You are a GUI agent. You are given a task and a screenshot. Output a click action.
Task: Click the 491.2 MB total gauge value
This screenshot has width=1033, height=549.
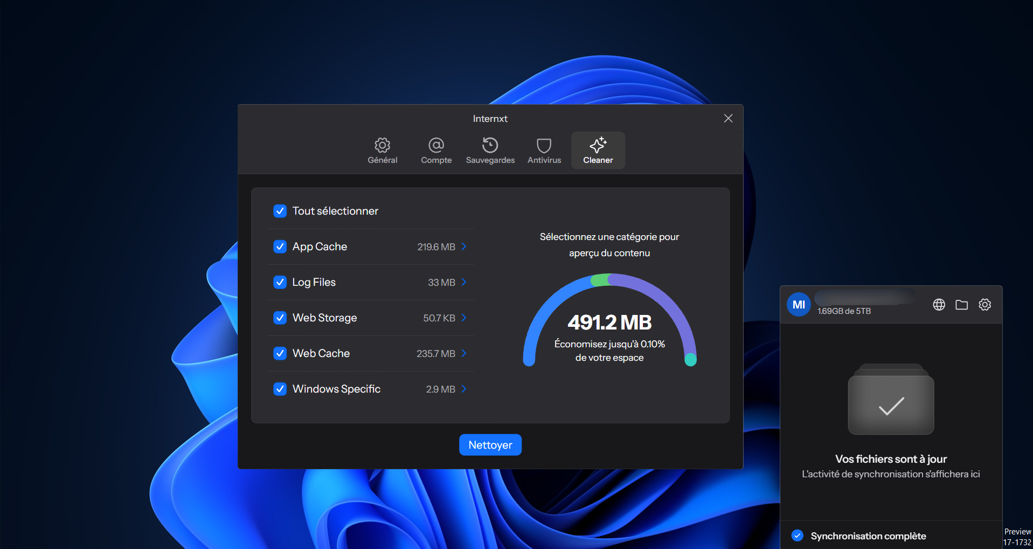click(609, 322)
